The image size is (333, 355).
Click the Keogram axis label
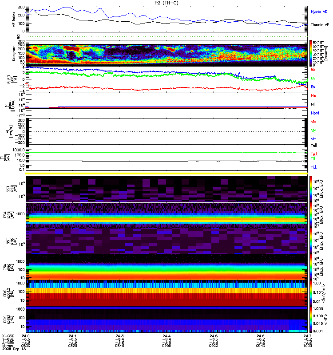tap(14, 53)
